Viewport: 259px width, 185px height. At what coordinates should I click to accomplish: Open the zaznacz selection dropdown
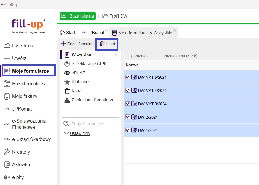(x=140, y=56)
